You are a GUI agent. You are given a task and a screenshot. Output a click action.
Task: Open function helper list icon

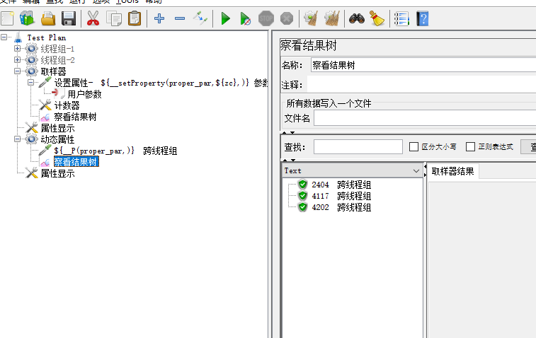tap(401, 18)
